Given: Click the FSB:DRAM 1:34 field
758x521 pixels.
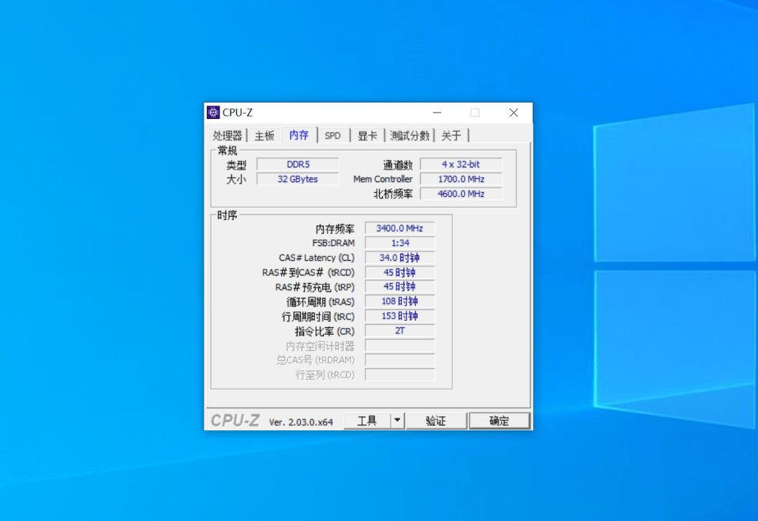Looking at the screenshot, I should coord(400,243).
